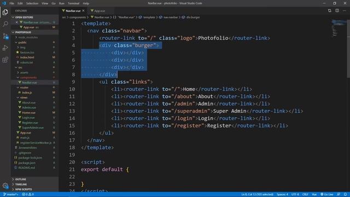
Task: Open registerServiceWorker.js in the explorer
Action: coord(36,143)
